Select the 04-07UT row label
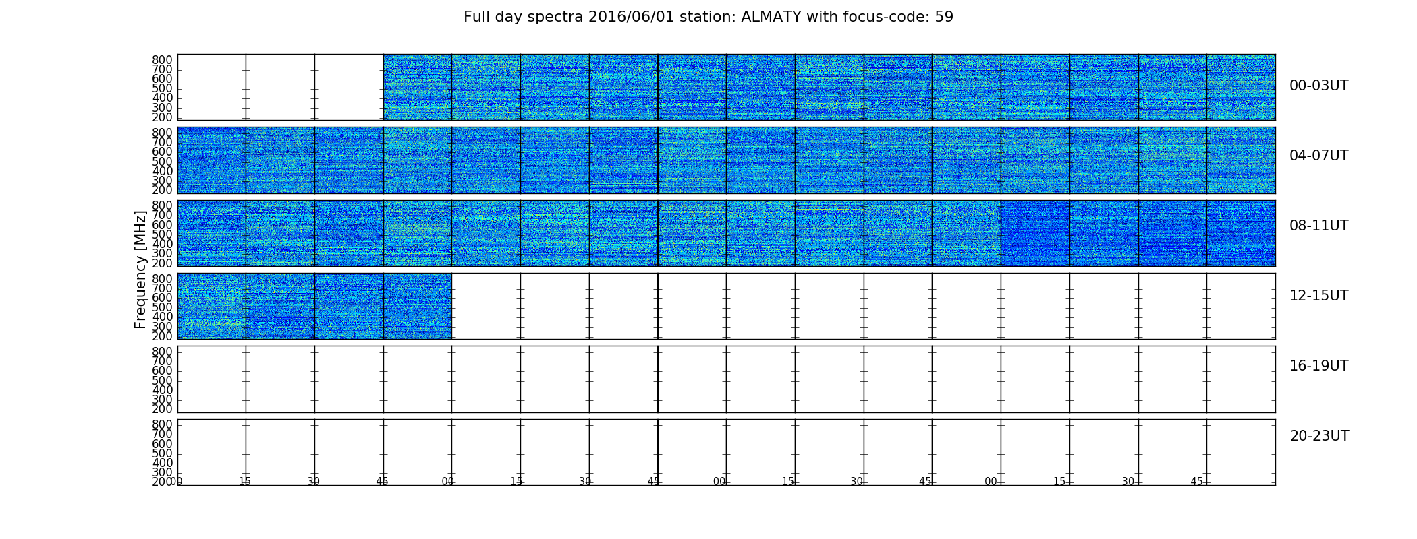The image size is (1417, 539). coord(1318,156)
